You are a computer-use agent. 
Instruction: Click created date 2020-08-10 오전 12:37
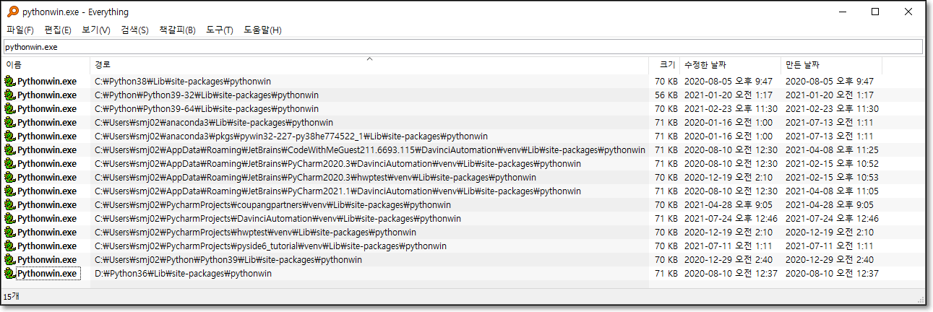832,274
